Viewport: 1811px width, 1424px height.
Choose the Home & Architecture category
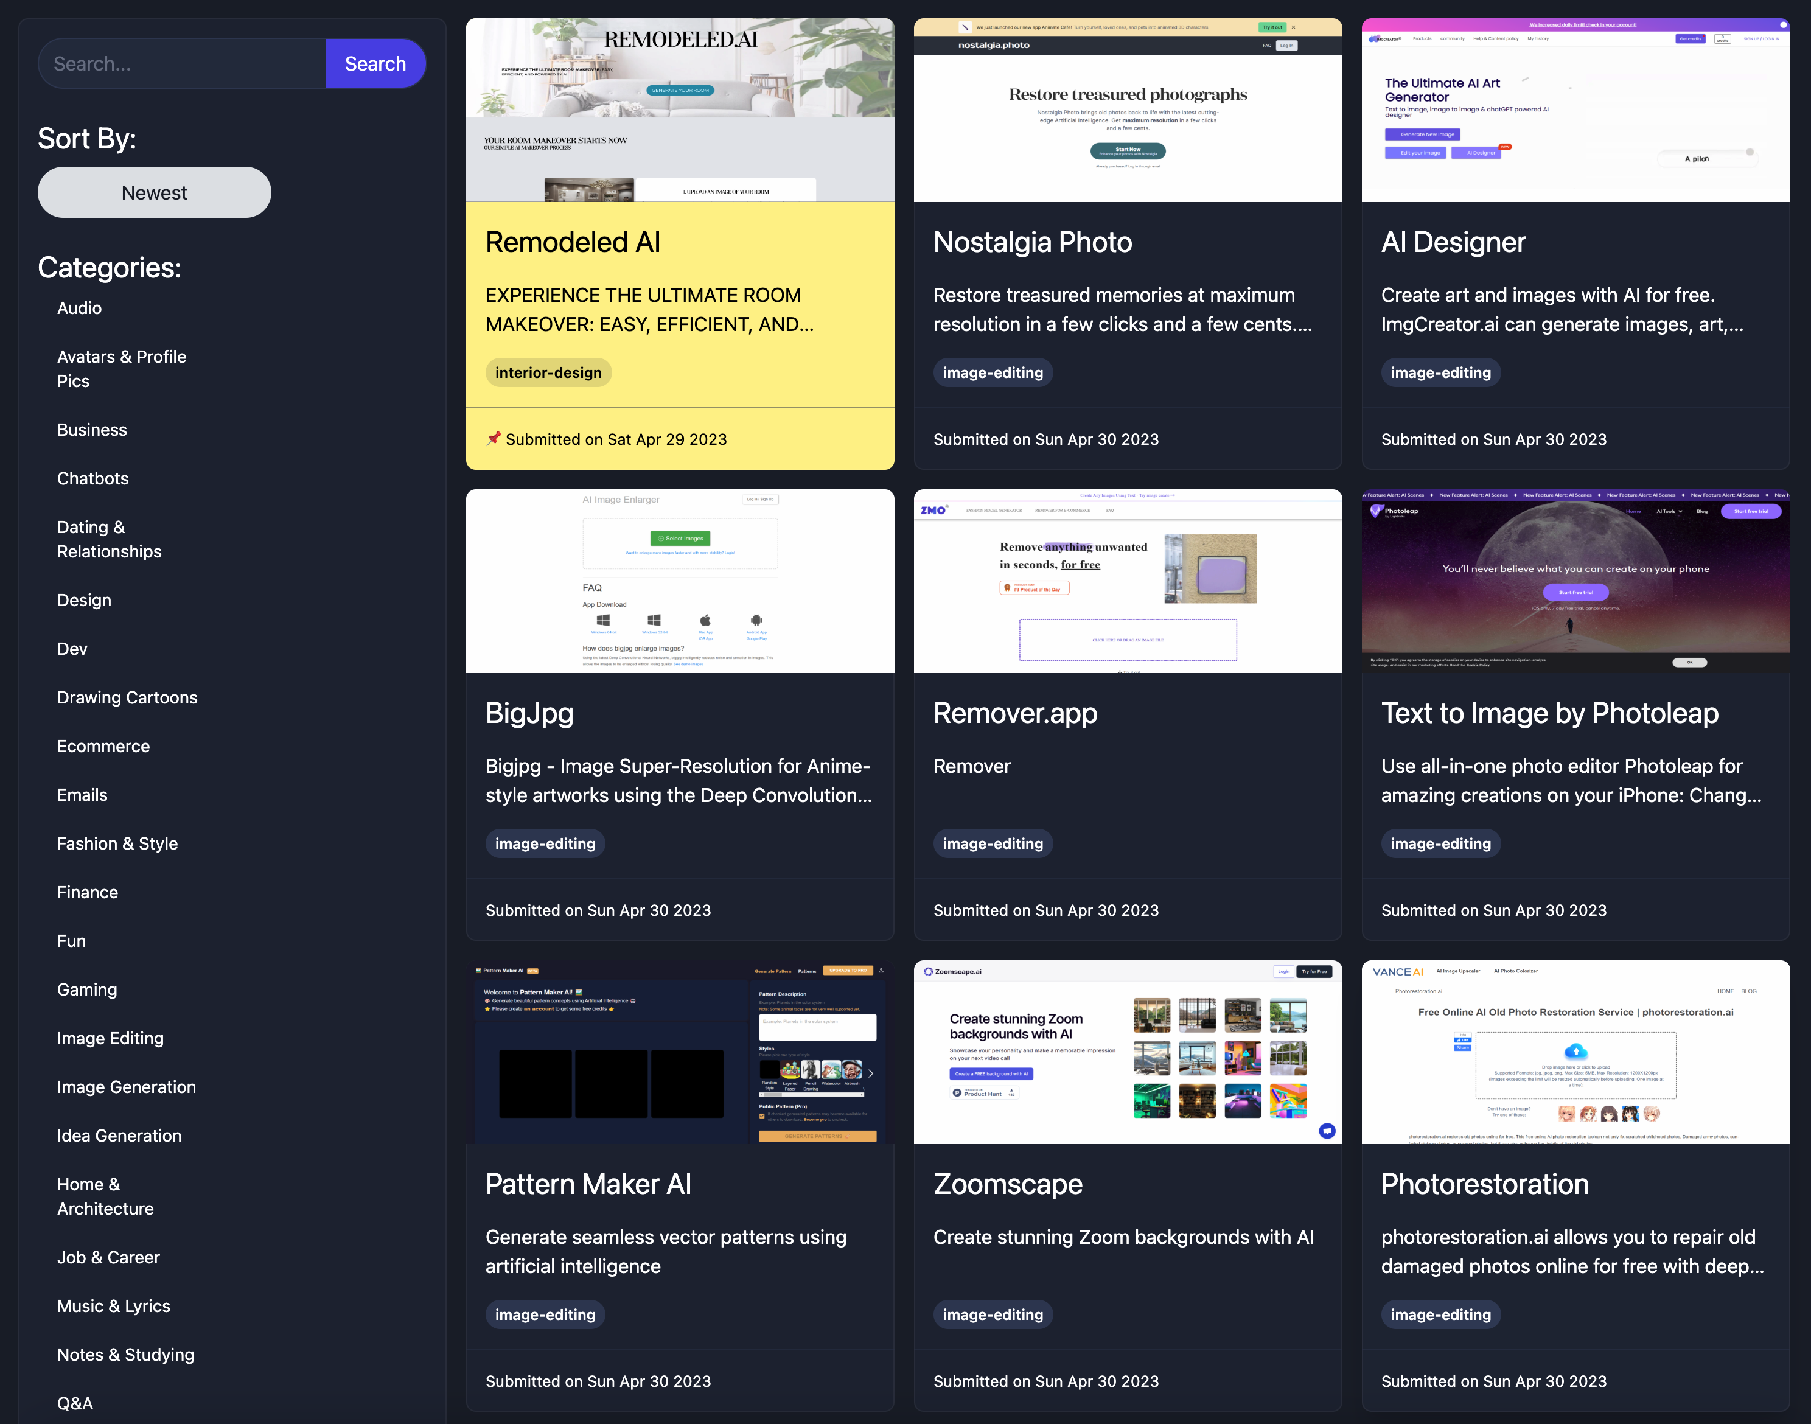click(x=105, y=1196)
